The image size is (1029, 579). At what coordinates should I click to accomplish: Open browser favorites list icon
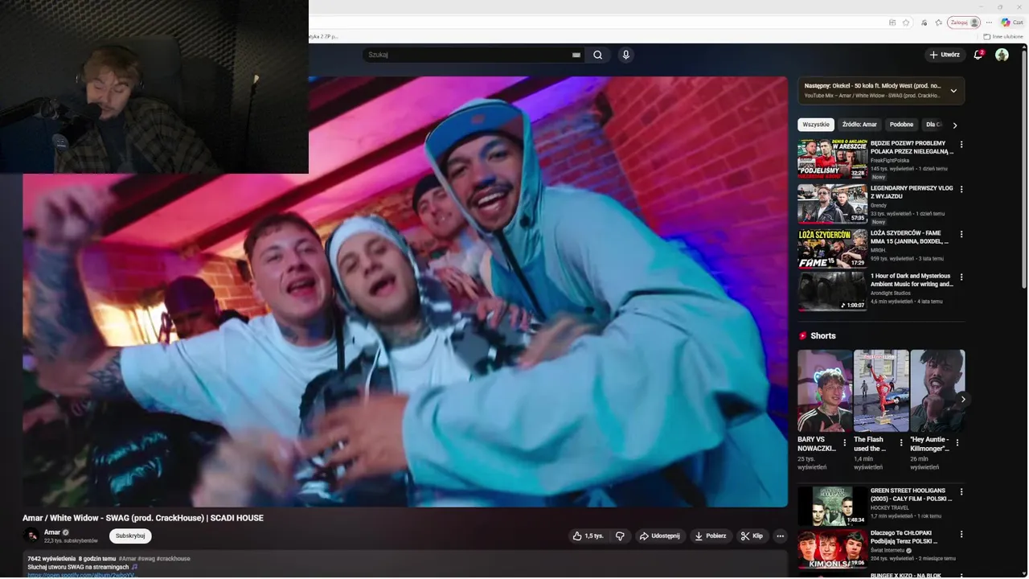[x=938, y=23]
